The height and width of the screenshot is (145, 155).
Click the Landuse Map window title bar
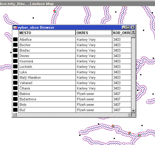coord(78,4)
